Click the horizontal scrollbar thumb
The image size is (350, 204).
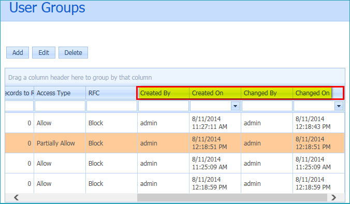point(232,197)
